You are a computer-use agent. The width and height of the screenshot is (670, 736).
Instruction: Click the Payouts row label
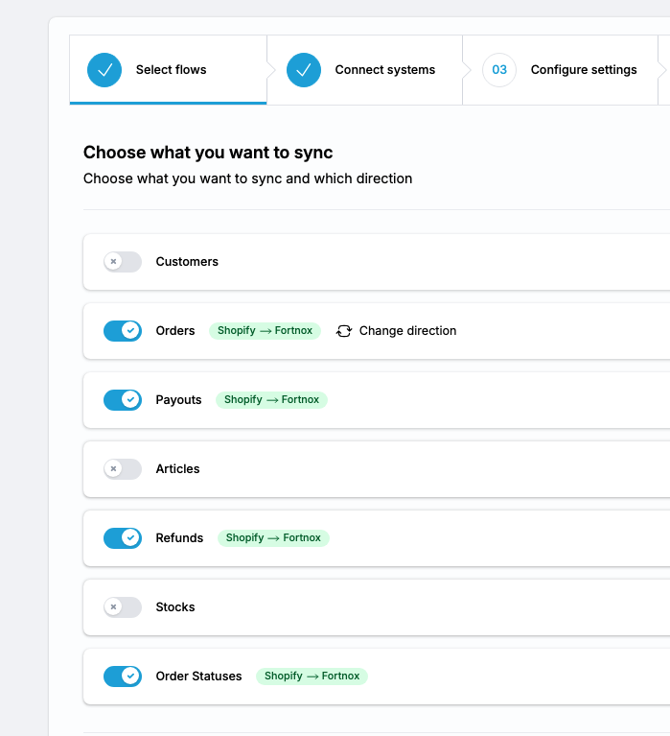coord(178,400)
